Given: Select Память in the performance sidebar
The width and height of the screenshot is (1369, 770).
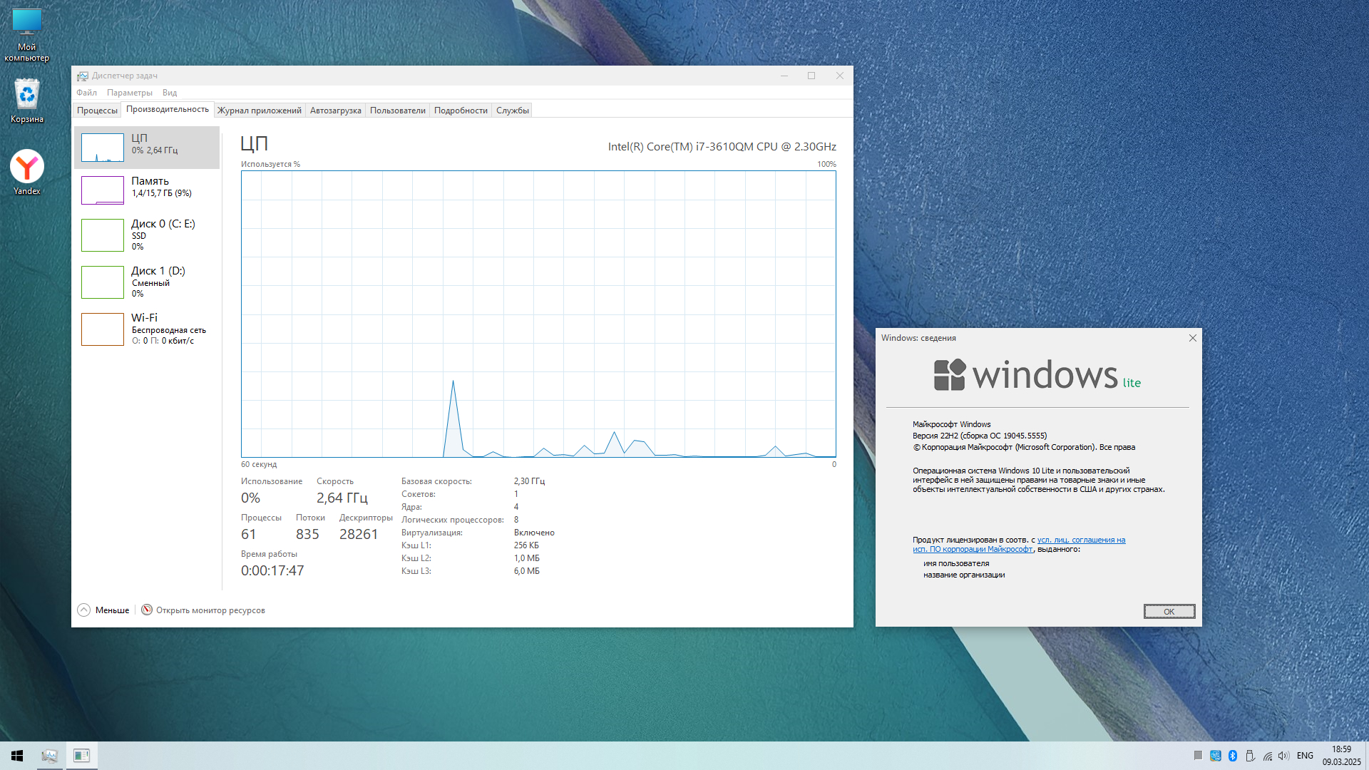Looking at the screenshot, I should [x=147, y=190].
